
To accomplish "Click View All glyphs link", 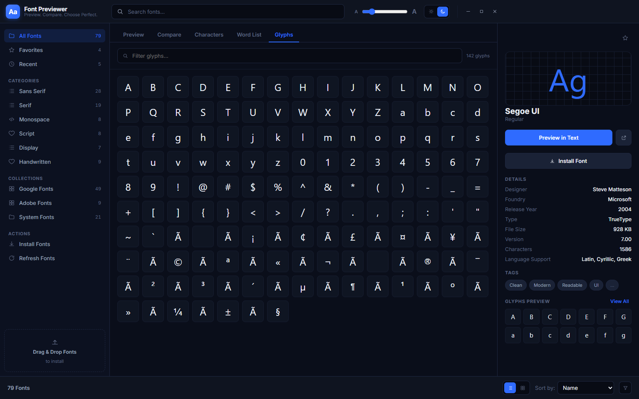I will tap(619, 301).
